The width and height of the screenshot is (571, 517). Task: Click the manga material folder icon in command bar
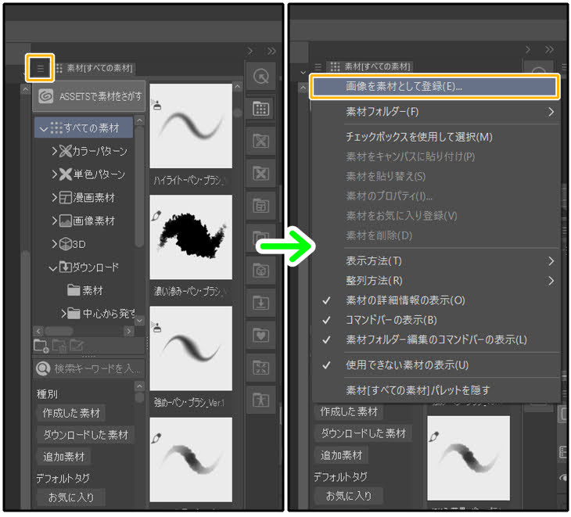[x=260, y=206]
